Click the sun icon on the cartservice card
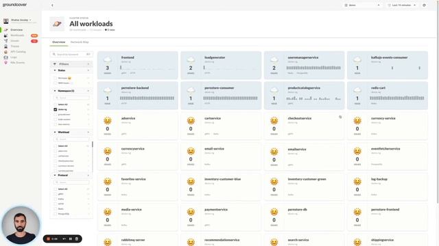The height and width of the screenshot is (246, 439). (191, 120)
